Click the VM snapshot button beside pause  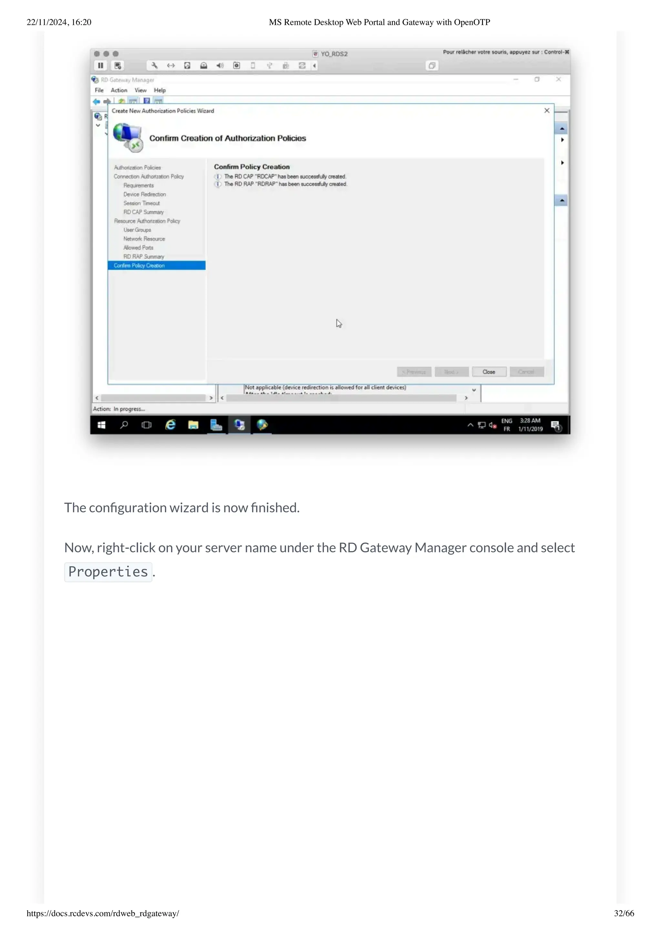pyautogui.click(x=118, y=65)
